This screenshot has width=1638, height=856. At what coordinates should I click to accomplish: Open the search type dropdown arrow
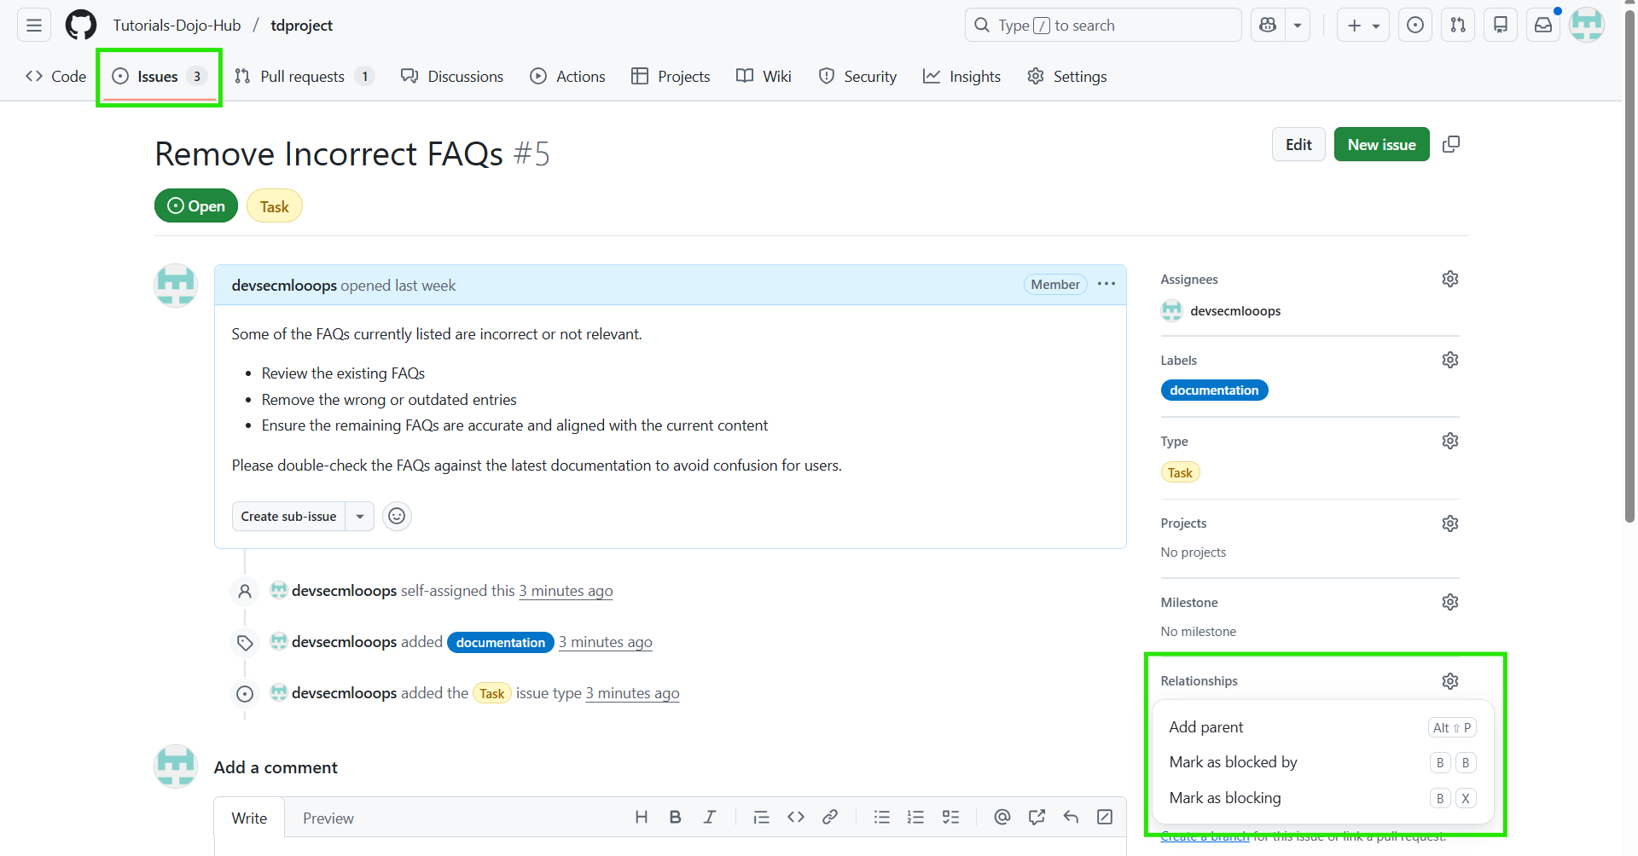click(x=1298, y=25)
